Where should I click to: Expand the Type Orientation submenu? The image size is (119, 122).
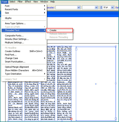[24, 74]
